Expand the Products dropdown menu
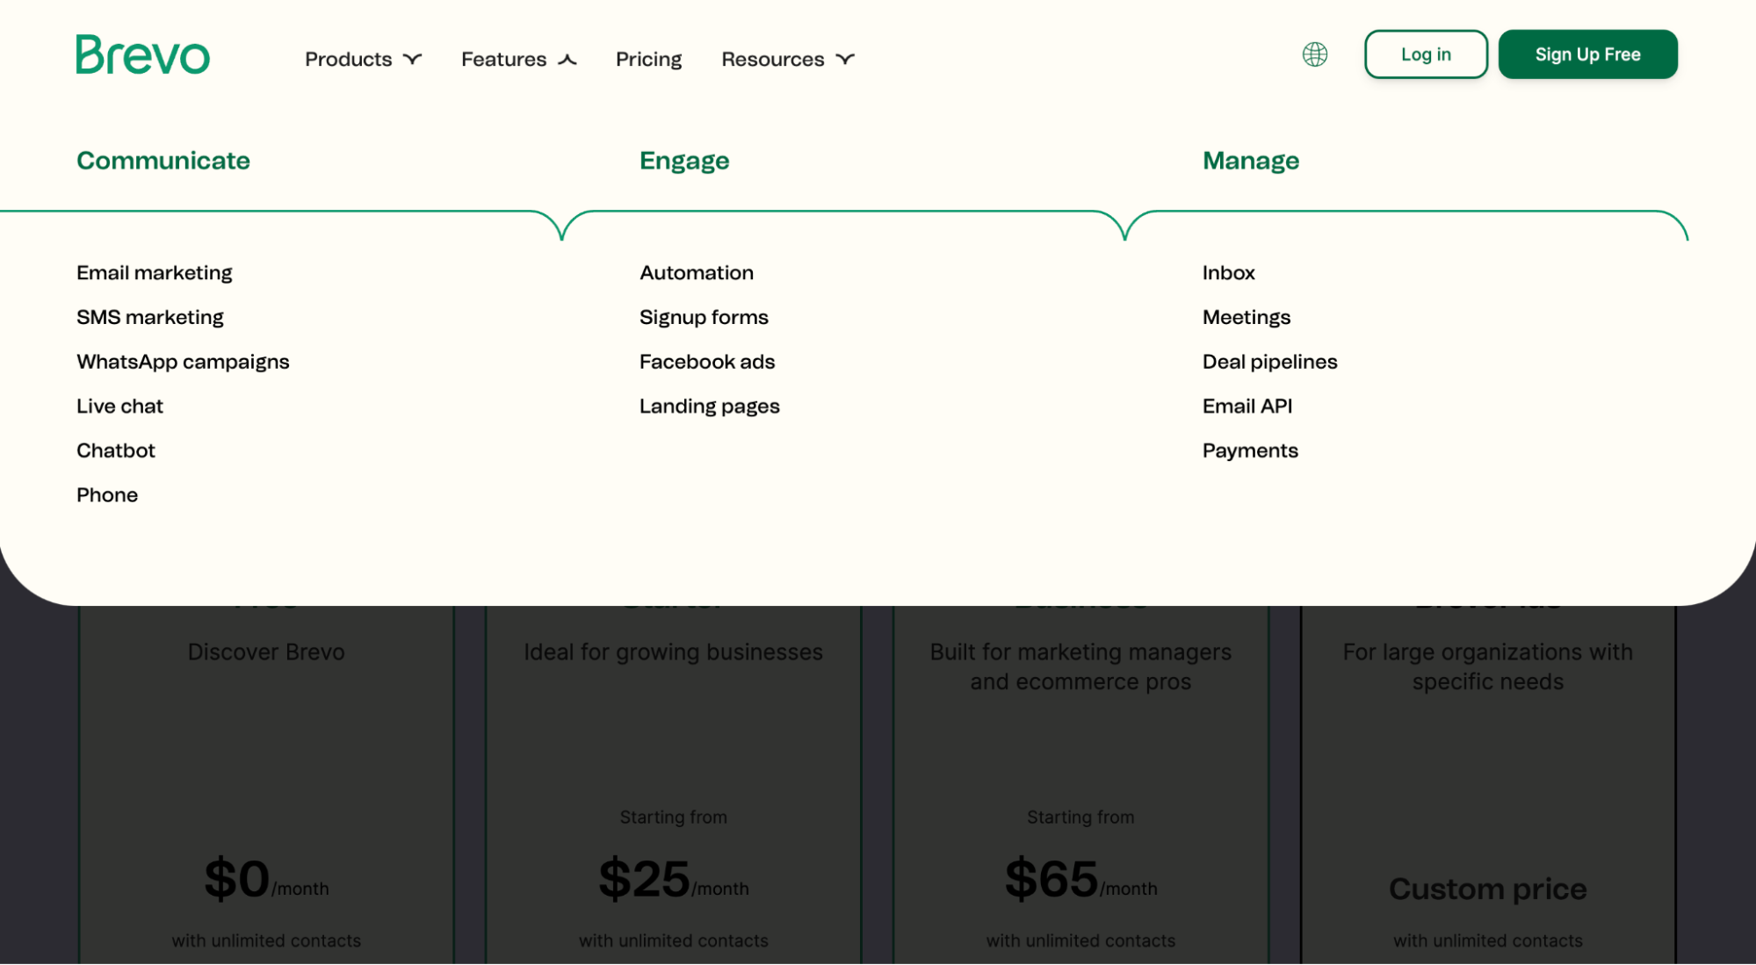1756x965 pixels. coord(363,59)
